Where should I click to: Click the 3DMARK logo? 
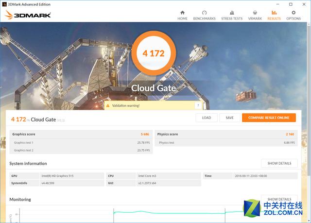coord(28,15)
